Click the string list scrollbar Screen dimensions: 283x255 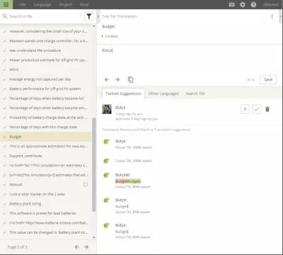pos(94,164)
